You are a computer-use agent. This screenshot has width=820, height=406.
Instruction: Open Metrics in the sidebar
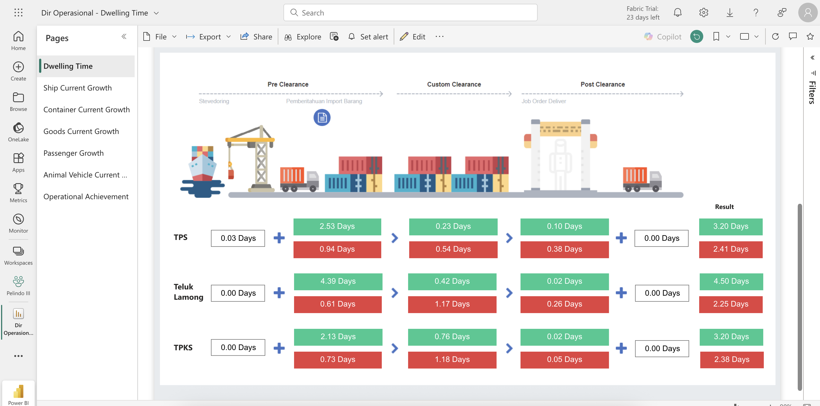click(18, 192)
